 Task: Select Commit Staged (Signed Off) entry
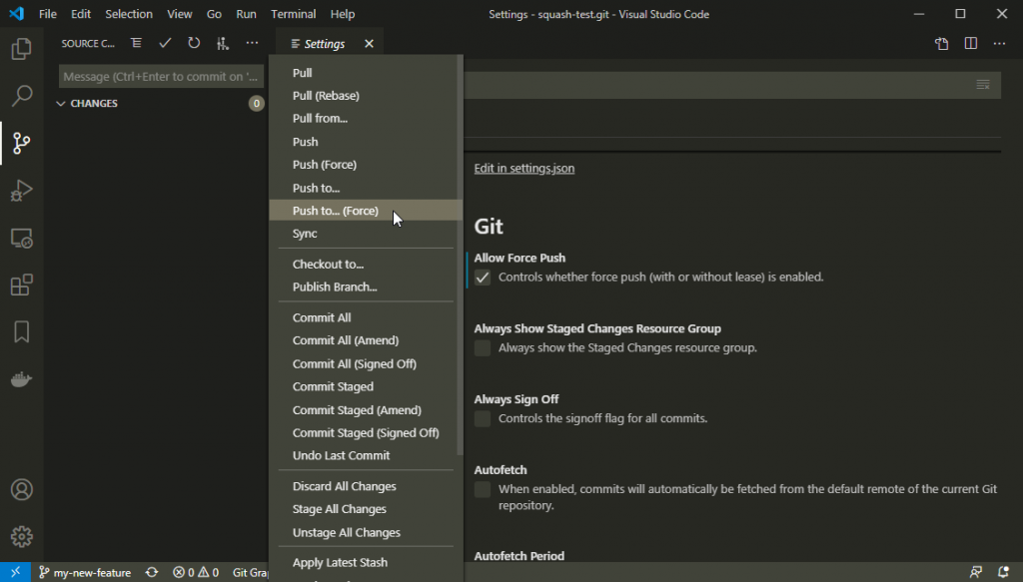coord(366,432)
